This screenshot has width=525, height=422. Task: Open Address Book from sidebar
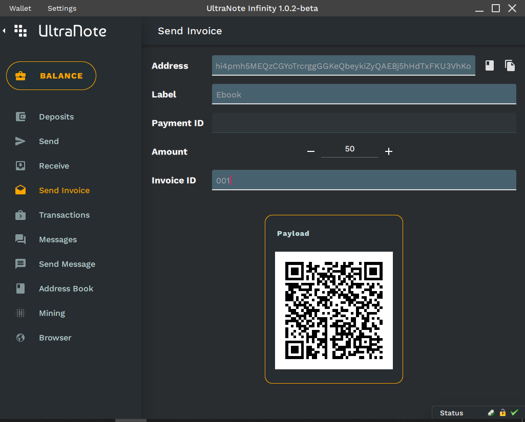(x=66, y=288)
